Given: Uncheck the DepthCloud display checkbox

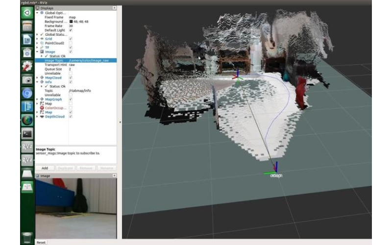Looking at the screenshot, I should pyautogui.click(x=71, y=117).
